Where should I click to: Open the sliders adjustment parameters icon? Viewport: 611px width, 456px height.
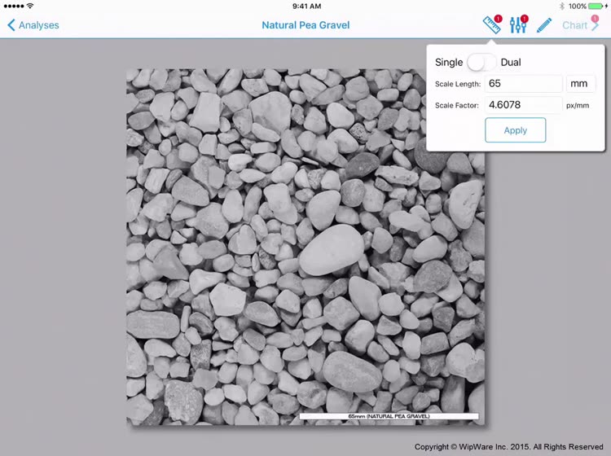pyautogui.click(x=518, y=24)
